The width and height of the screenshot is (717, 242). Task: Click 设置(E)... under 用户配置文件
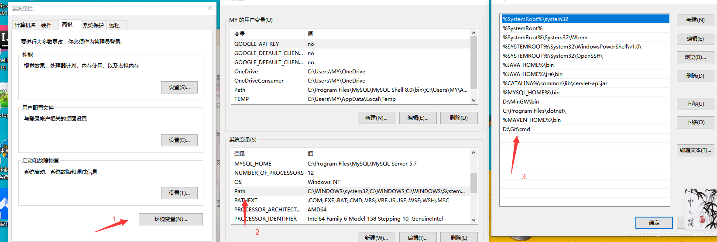click(179, 140)
